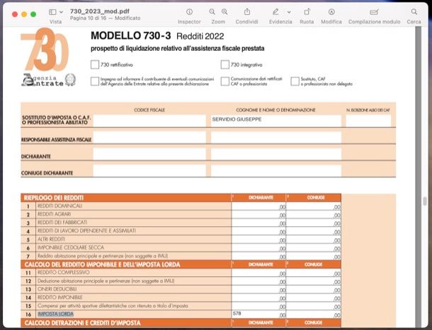Image resolution: width=432 pixels, height=330 pixels.
Task: Click Redditi dei fabbricati dichiarante field
Action: tap(258, 223)
